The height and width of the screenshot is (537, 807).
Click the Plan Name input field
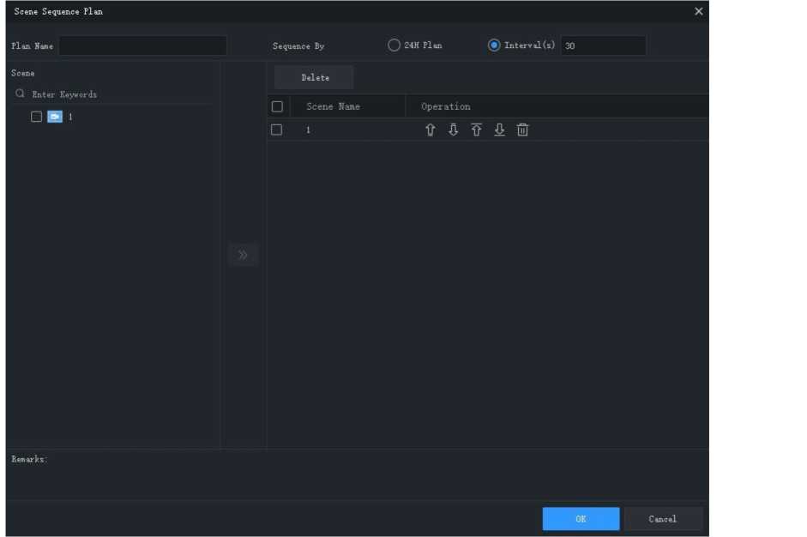click(x=142, y=45)
